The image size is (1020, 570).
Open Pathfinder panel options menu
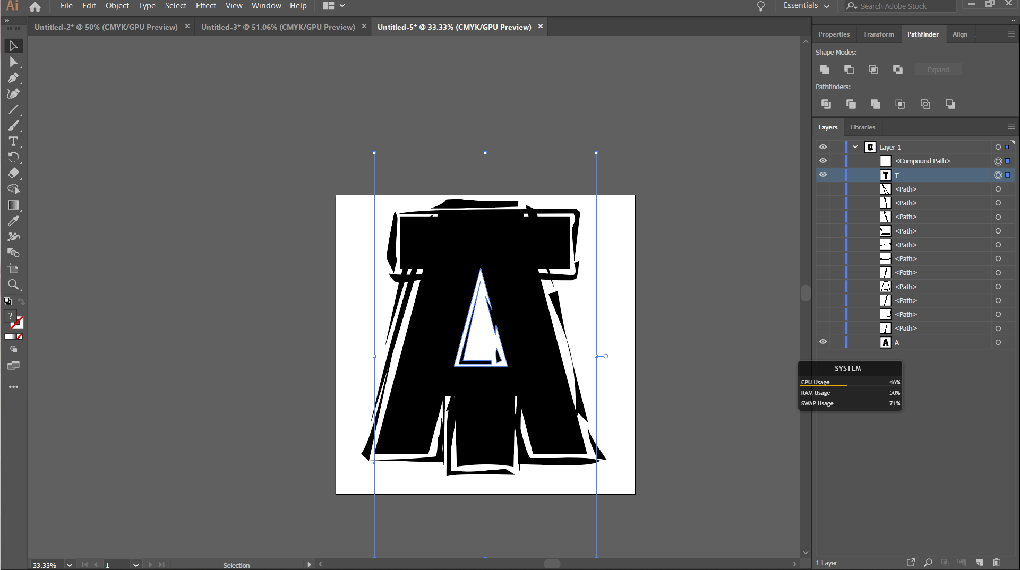1012,34
